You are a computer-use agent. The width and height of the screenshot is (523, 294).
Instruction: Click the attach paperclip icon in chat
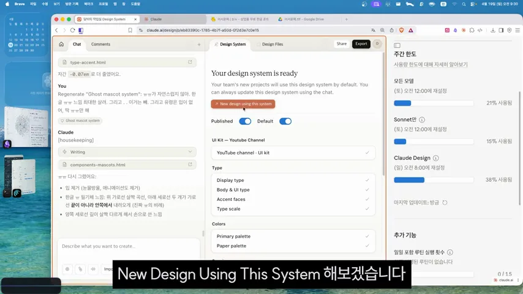80,269
